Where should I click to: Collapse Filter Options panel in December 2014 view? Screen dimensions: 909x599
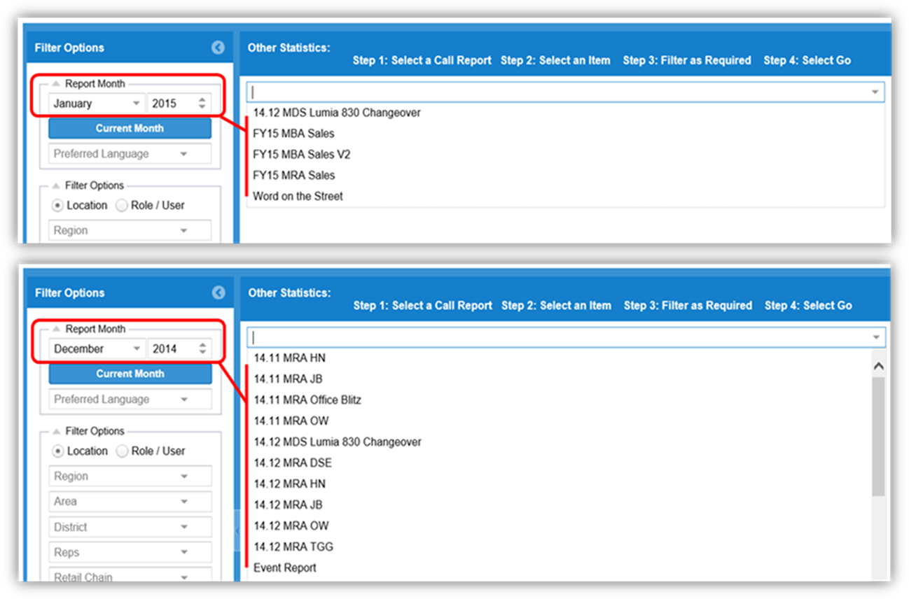coord(218,293)
